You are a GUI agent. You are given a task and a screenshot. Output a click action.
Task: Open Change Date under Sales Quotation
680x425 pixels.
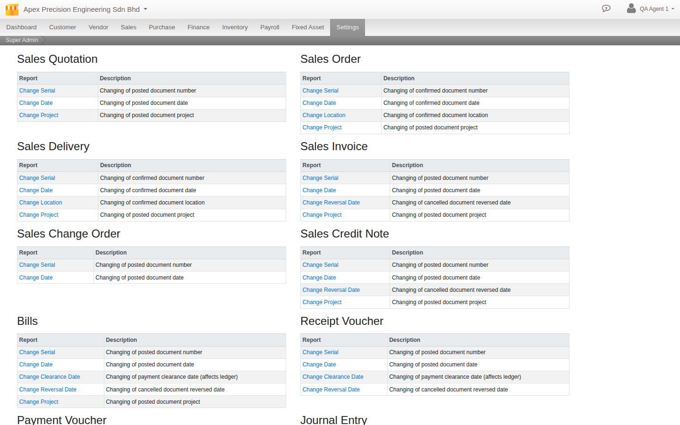click(x=36, y=103)
